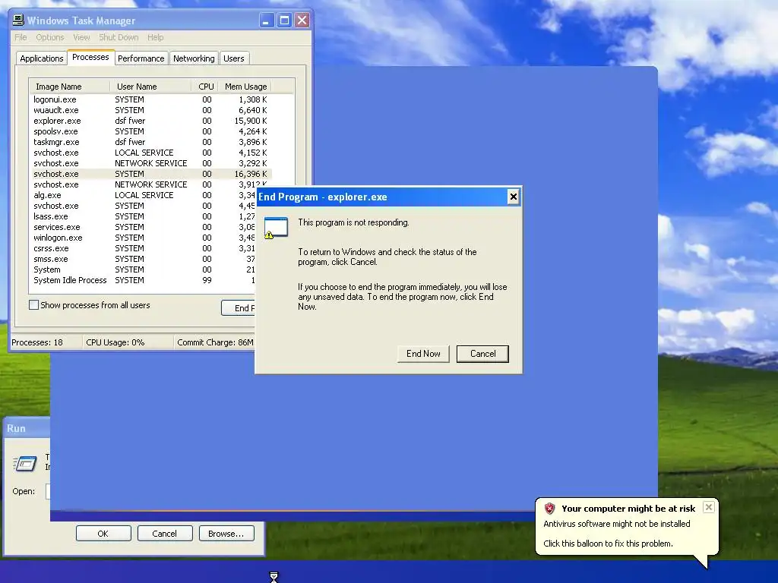Click the Commit Charge status entry

215,342
